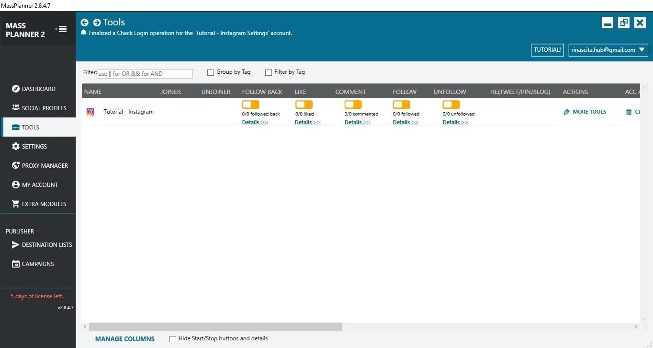Screen dimensions: 653x348
Task: Click the '5 days of license left' notice
Action: [x=37, y=296]
